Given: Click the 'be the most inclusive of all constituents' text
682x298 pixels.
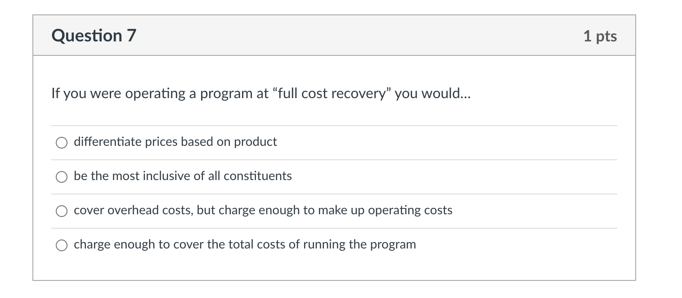Looking at the screenshot, I should 183,176.
